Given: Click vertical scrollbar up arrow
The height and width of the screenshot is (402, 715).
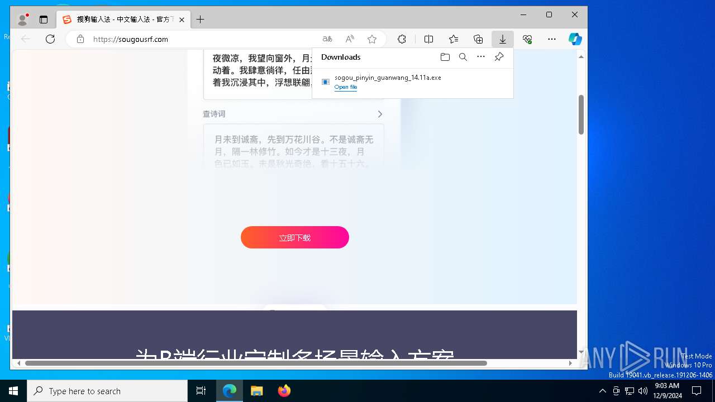Looking at the screenshot, I should (581, 56).
